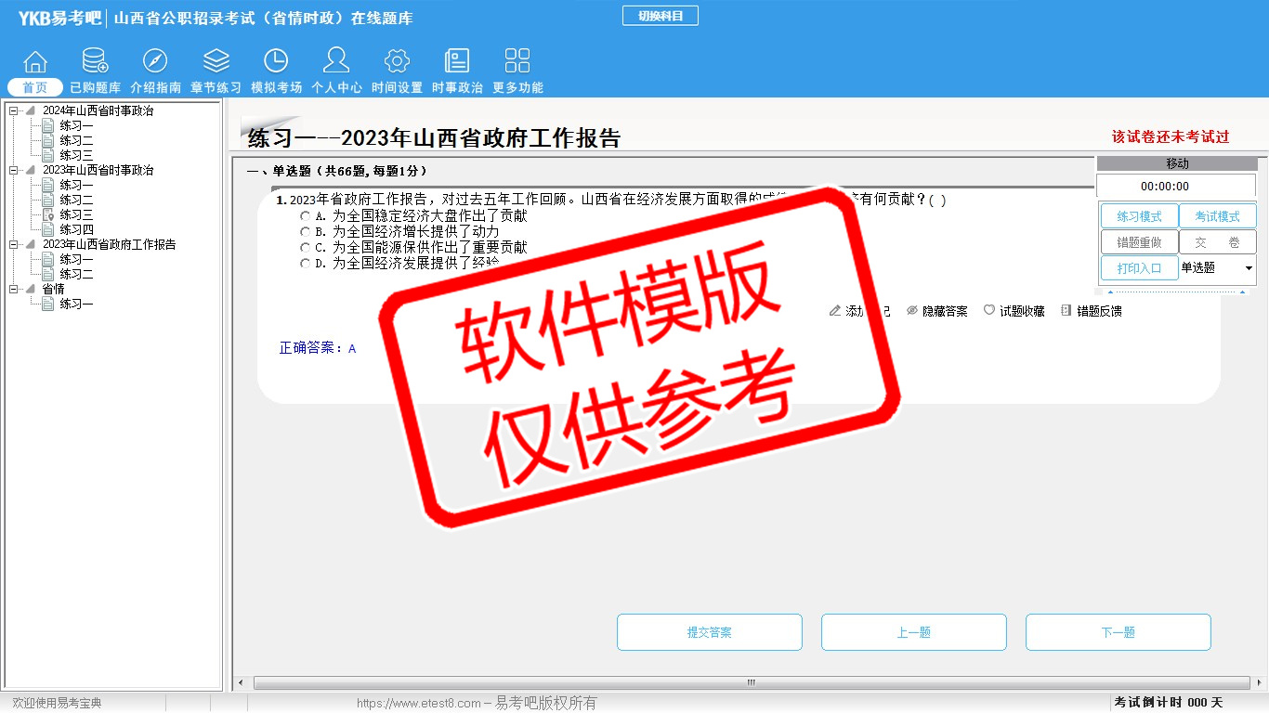This screenshot has width=1269, height=713.
Task: Open 章节练习 layers icon
Action: pos(216,62)
